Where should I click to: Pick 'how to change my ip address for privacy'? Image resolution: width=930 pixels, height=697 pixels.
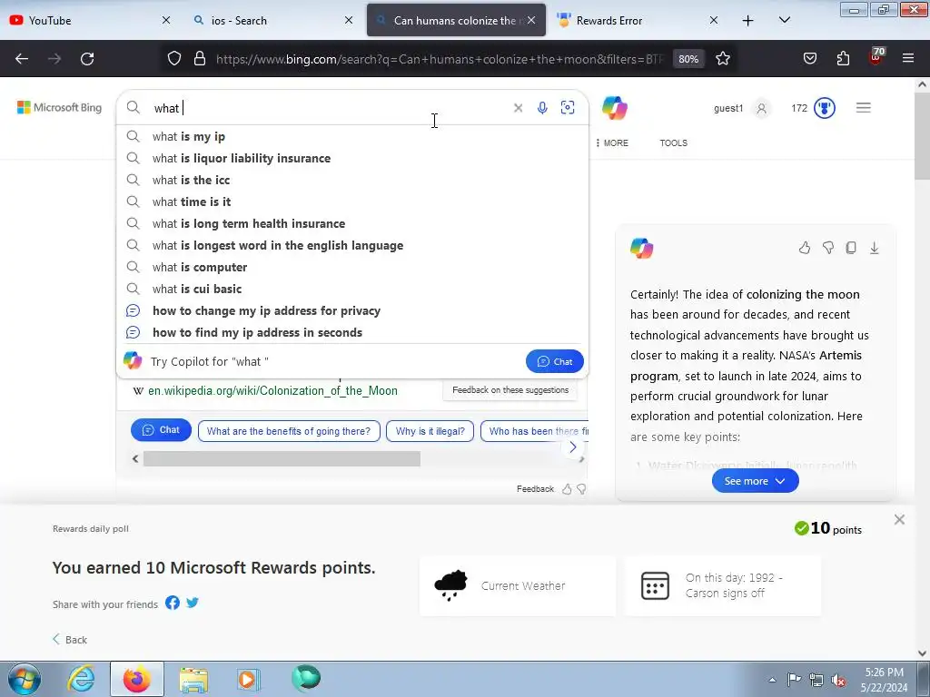[x=352, y=310]
